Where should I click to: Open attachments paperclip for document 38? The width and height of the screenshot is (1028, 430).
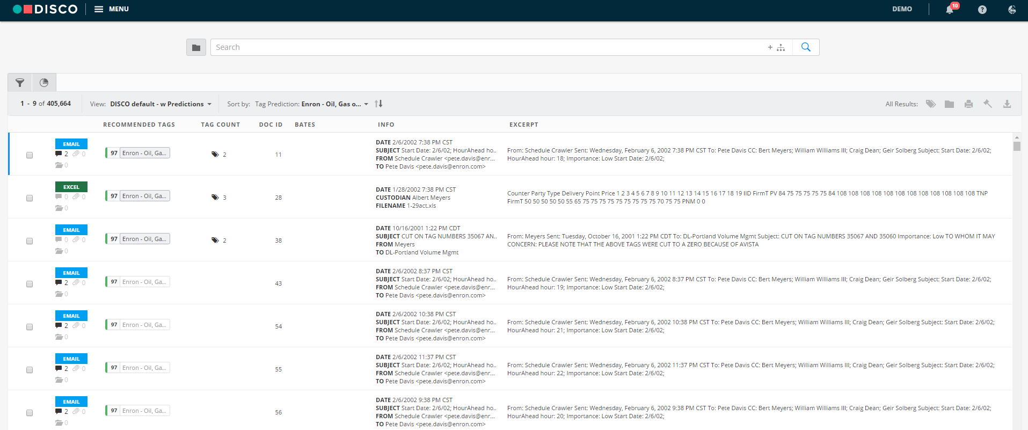[76, 240]
